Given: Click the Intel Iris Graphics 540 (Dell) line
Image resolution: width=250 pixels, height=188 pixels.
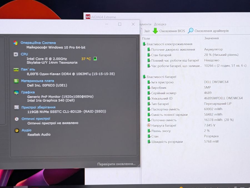Looking at the screenshot, I should tap(51, 101).
